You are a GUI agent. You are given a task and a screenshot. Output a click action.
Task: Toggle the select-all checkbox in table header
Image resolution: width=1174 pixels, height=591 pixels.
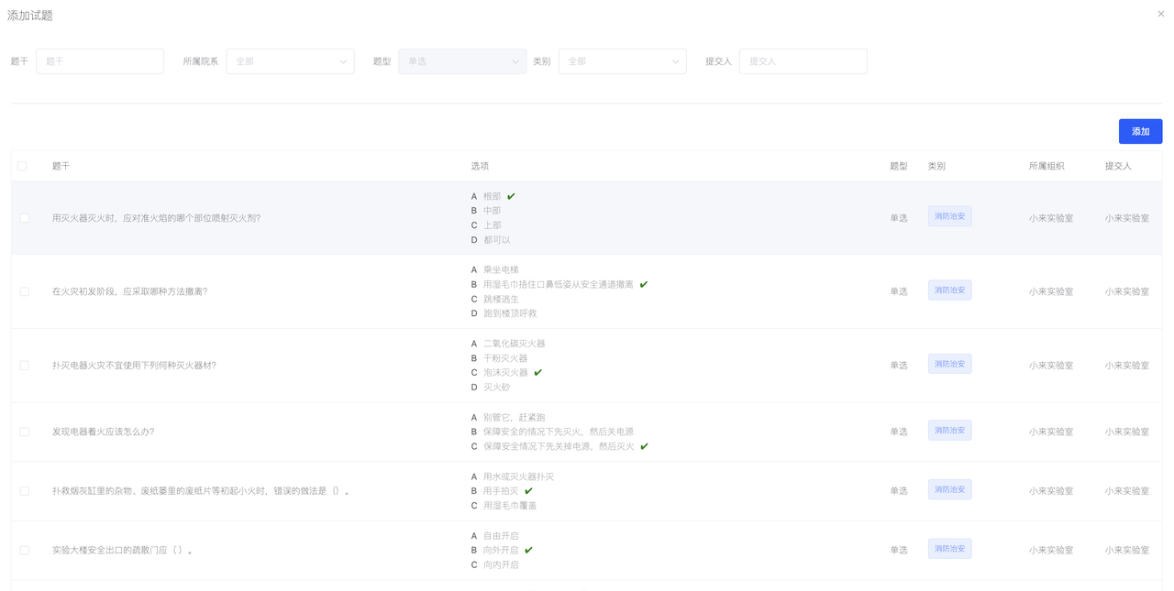tap(22, 166)
